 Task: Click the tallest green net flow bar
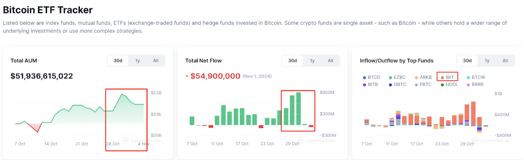299,109
